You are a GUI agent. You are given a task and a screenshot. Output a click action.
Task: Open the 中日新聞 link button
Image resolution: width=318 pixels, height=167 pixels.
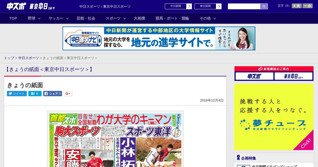178,6
